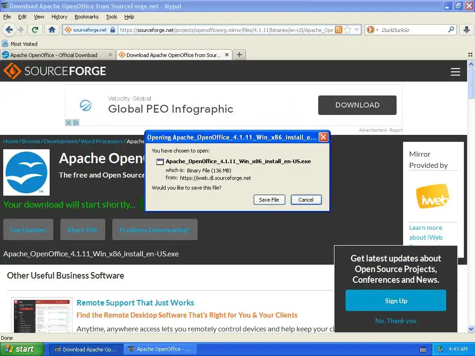Close the Opening file dialog
This screenshot has width=475, height=356.
(323, 137)
